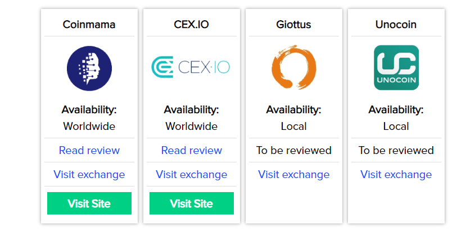Click Unocoin 'To be reviewed' text
Screen dimensions: 475x238
click(x=396, y=150)
